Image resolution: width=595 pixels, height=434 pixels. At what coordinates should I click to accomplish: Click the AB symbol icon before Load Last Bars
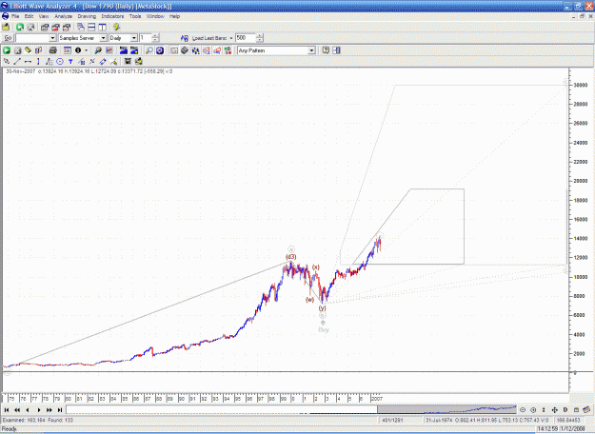(x=185, y=38)
